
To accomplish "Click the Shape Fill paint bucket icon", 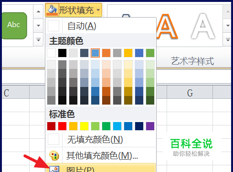I will point(52,10).
